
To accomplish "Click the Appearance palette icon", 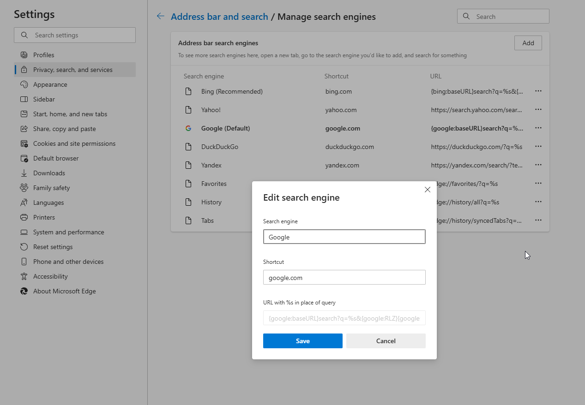I will point(24,84).
